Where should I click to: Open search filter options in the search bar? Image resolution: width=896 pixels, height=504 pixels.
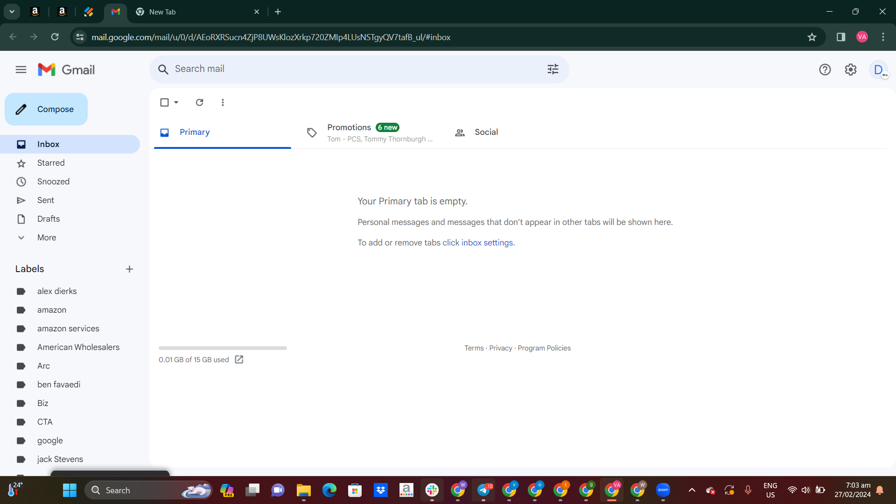point(553,70)
